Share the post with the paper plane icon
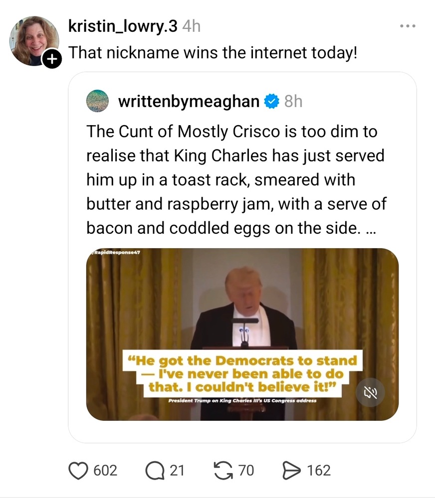The height and width of the screenshot is (498, 435). coord(291,470)
